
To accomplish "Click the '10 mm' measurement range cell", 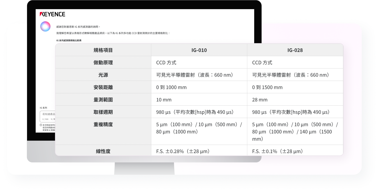I will tap(199, 100).
